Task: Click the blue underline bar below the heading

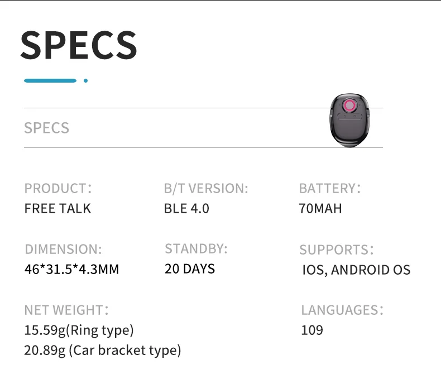Action: (50, 80)
